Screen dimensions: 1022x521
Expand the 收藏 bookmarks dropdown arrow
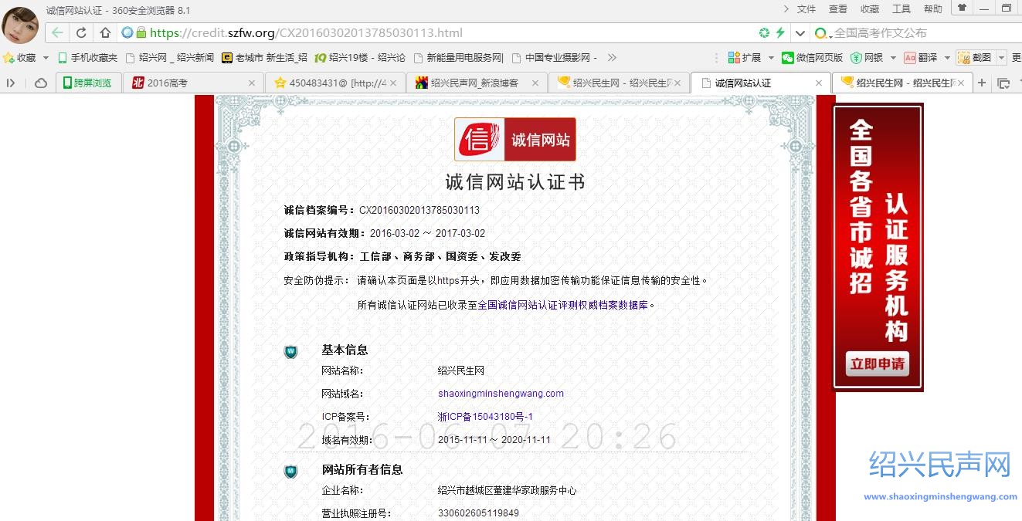click(x=46, y=58)
